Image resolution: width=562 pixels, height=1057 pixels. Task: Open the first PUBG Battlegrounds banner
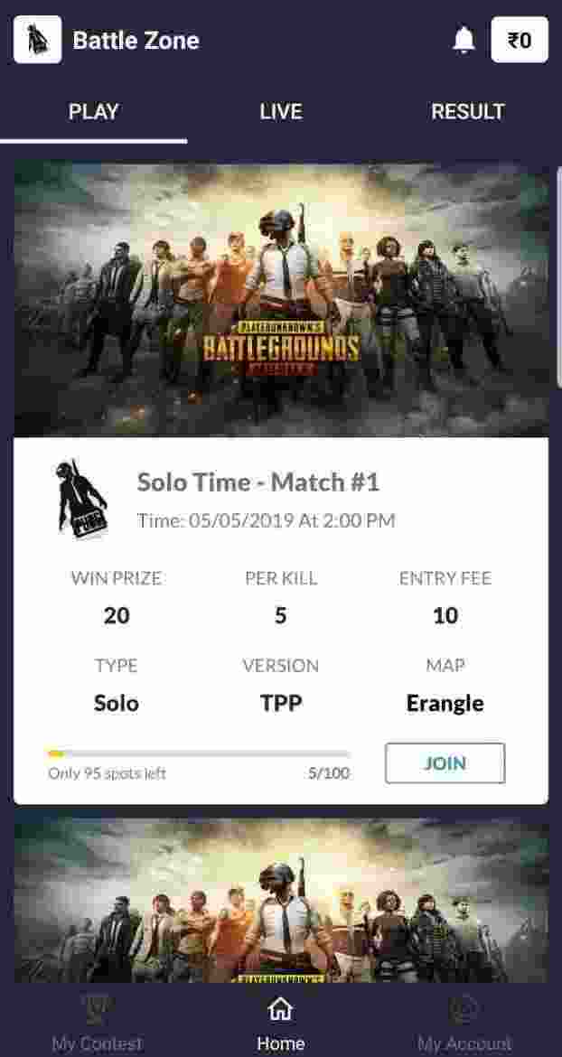281,298
